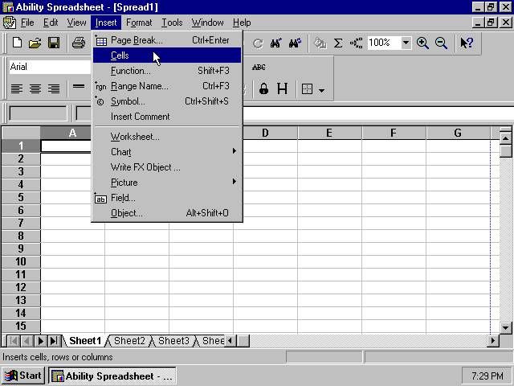Click second binoculars find-next icon
Viewport: 514px width, 386px height.
click(295, 43)
